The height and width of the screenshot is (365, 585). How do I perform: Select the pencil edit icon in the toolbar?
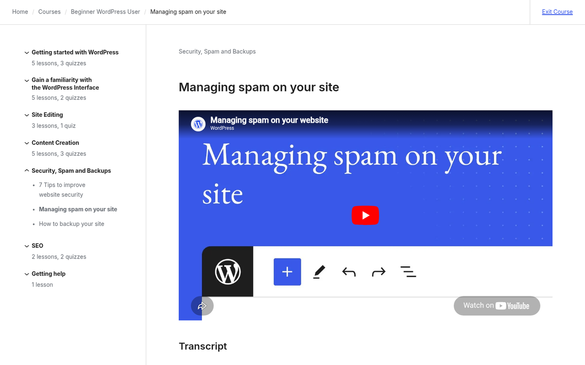[319, 272]
